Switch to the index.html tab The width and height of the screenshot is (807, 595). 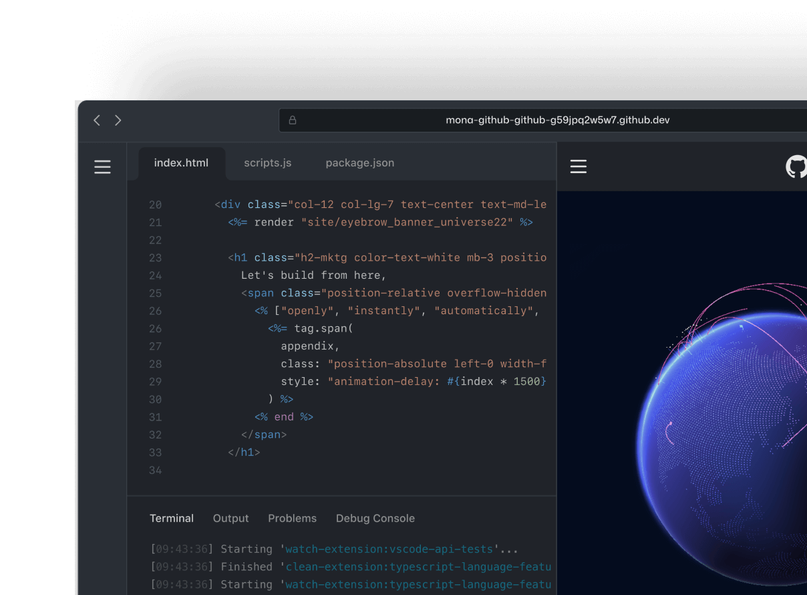pos(181,163)
